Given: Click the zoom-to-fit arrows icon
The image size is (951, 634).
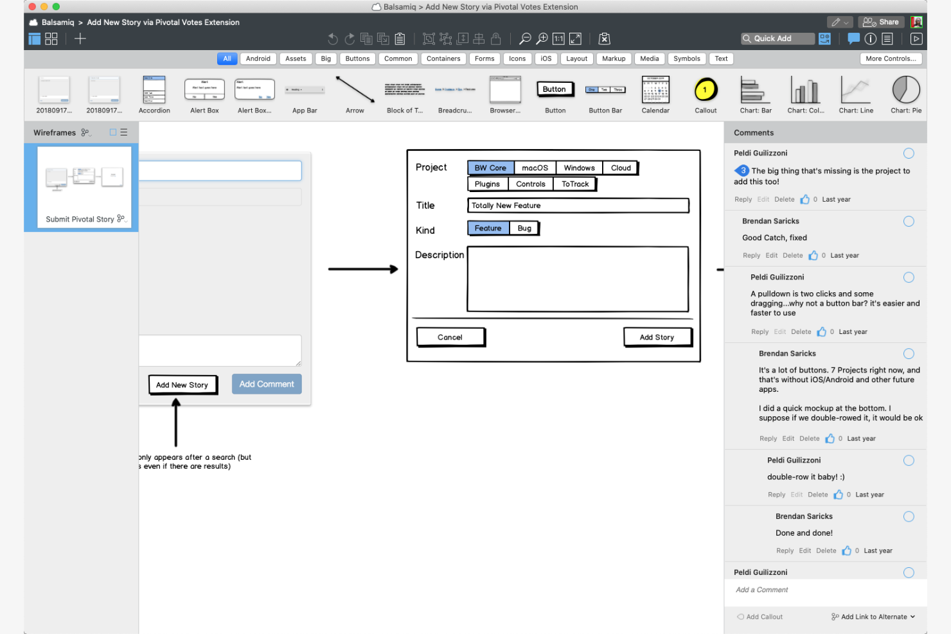Looking at the screenshot, I should [575, 39].
